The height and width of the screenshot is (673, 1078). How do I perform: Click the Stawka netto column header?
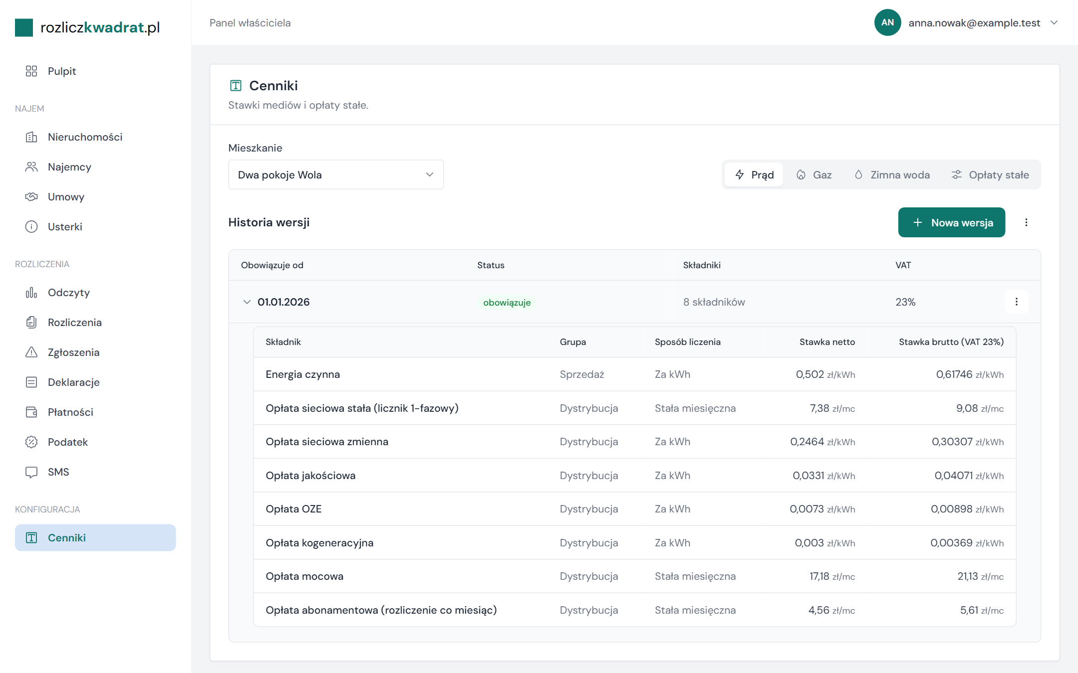pos(827,342)
